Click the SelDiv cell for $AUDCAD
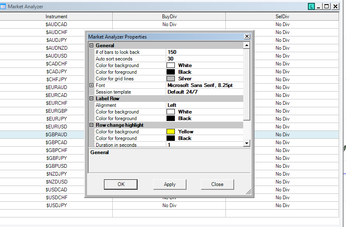 point(282,24)
